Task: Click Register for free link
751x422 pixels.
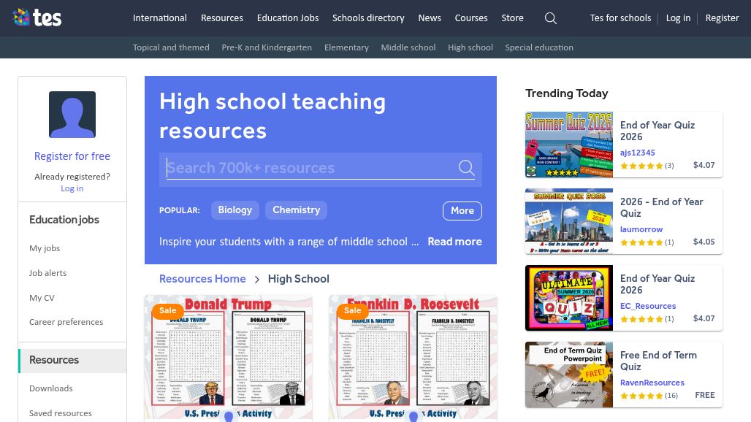Action: click(72, 156)
